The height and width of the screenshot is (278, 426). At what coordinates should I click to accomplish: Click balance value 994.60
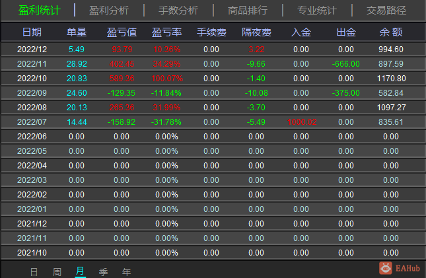click(x=391, y=50)
